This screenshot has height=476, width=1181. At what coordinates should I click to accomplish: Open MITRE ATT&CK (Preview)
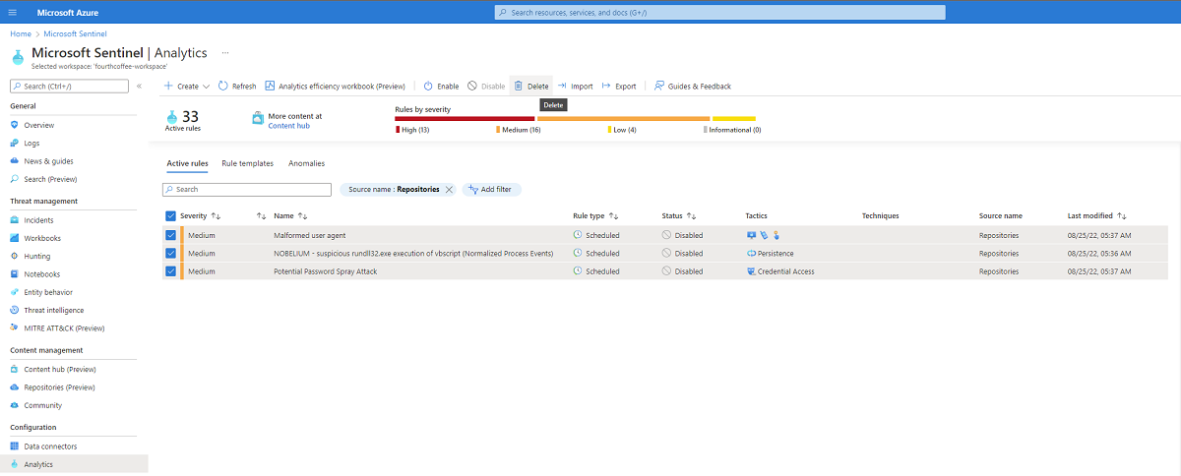(64, 327)
